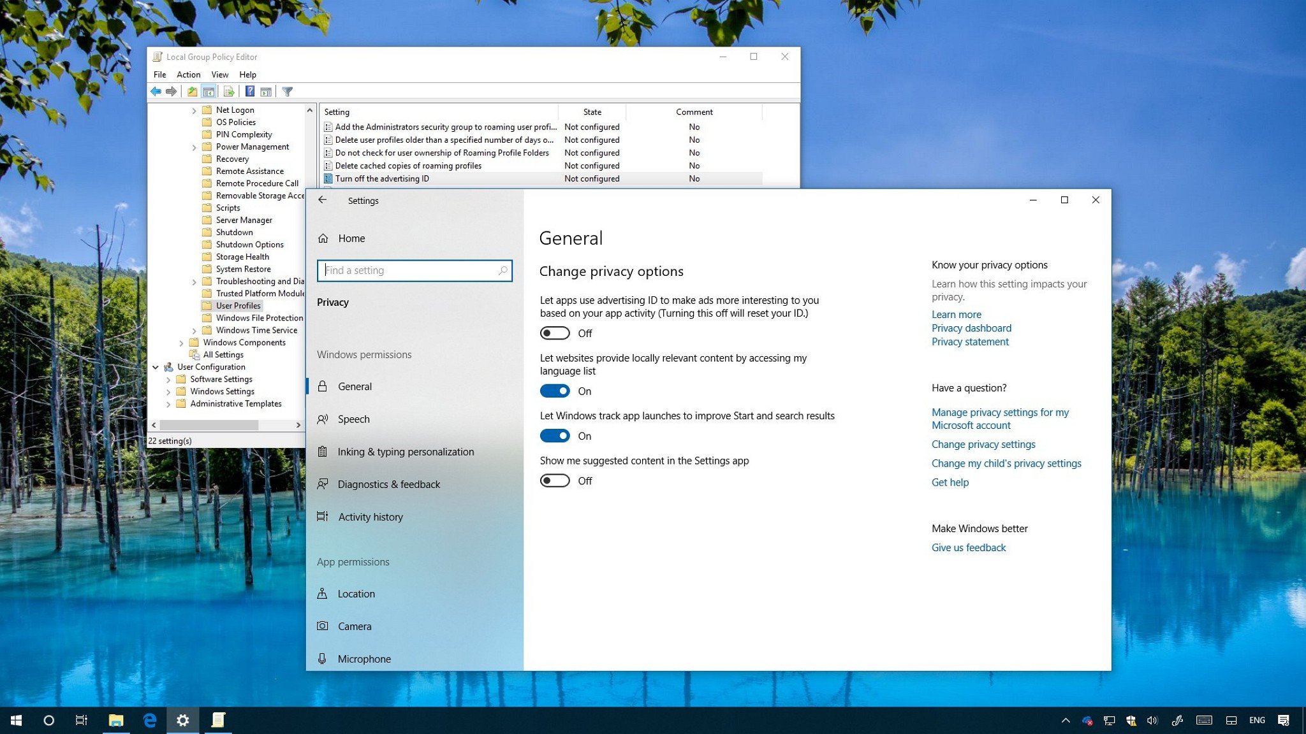Select the User Profiles folder in tree
1306x734 pixels.
click(238, 306)
